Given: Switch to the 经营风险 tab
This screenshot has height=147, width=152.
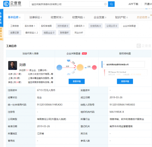Looking at the screenshot, I should [x=78, y=17].
